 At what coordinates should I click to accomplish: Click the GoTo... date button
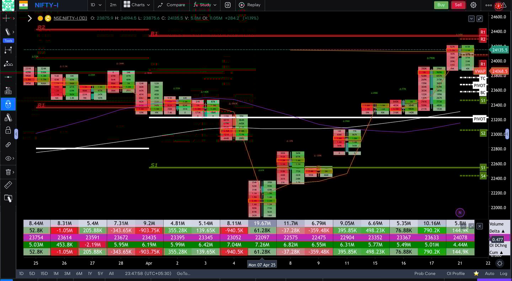click(x=183, y=274)
